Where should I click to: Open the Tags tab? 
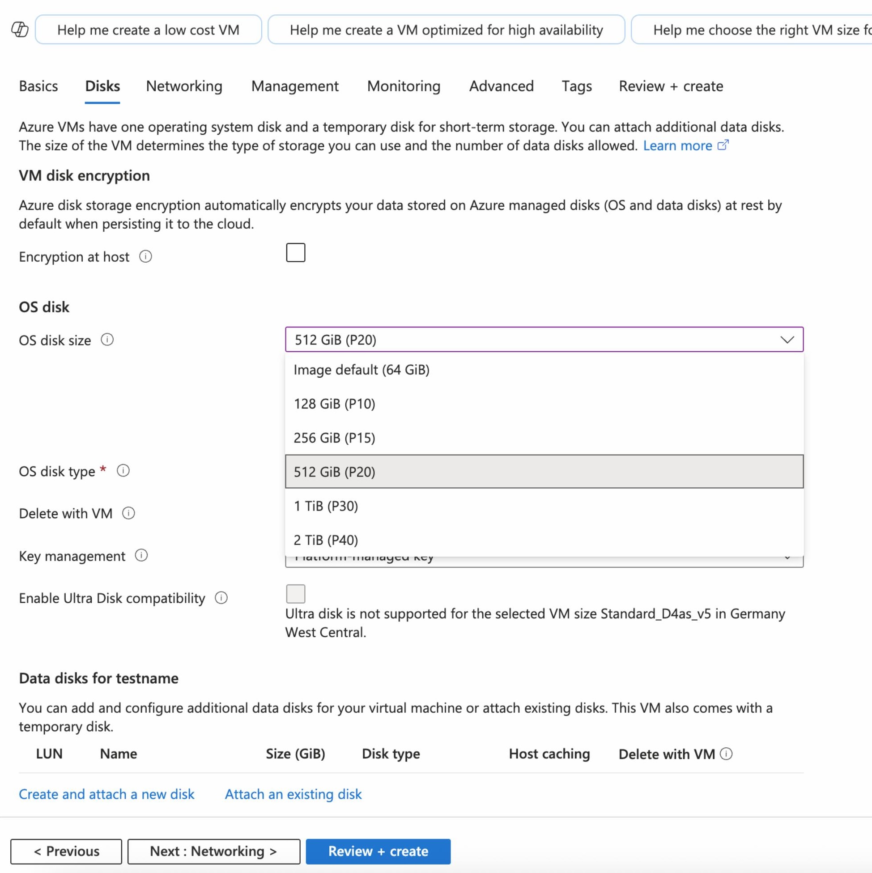pos(577,86)
